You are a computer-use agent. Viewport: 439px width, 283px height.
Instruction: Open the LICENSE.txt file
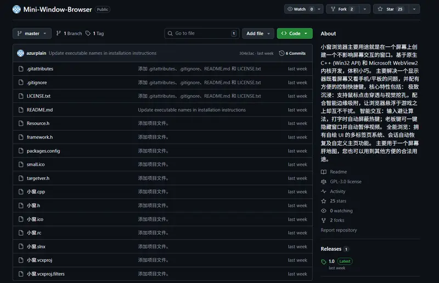(38, 96)
